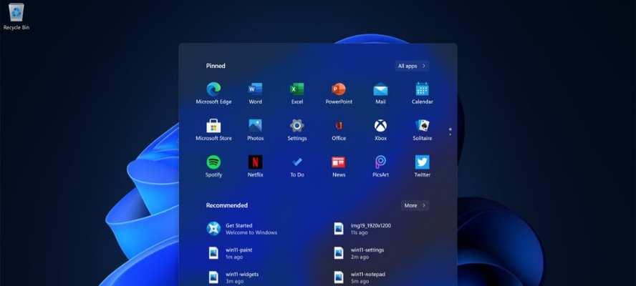
Task: Click the pinned apps page indicator dots
Action: pos(450,132)
